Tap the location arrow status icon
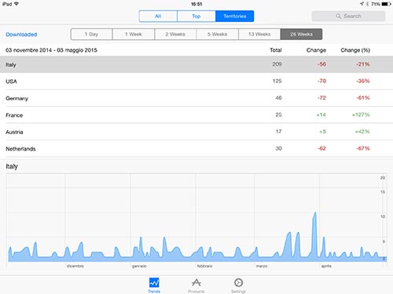The height and width of the screenshot is (294, 393). point(362,4)
